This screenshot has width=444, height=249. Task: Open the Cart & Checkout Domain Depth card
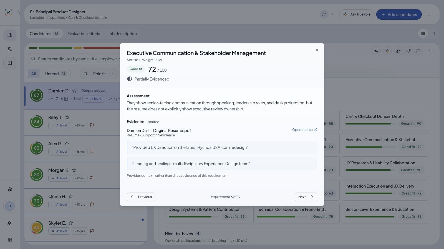[385, 120]
